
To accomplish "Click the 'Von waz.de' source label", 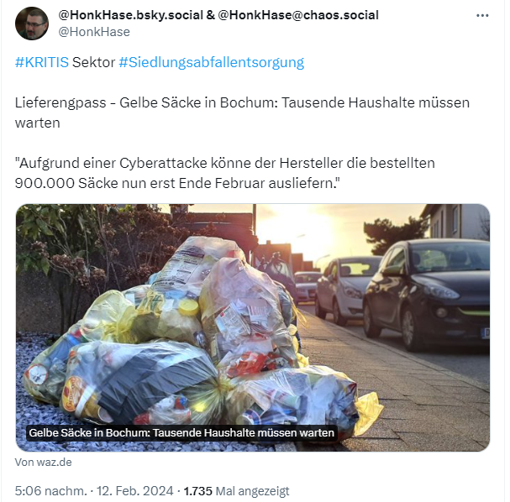I will point(43,462).
